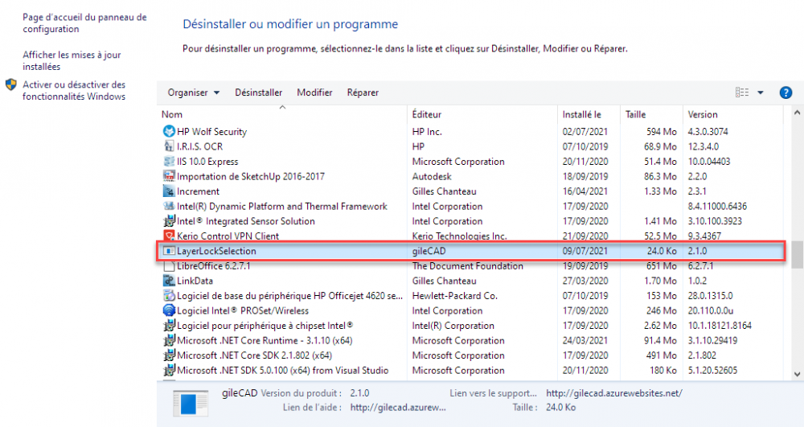Select the Kerio Control VPN Client entry
This screenshot has width=804, height=427.
click(x=228, y=236)
